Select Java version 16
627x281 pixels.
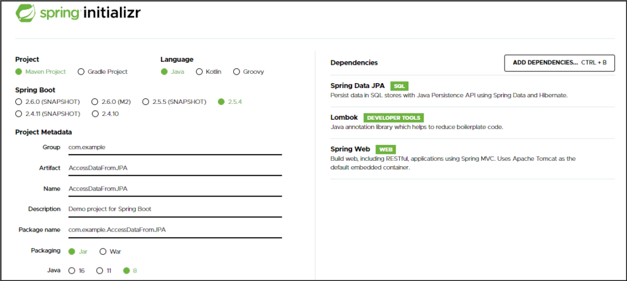click(x=72, y=271)
